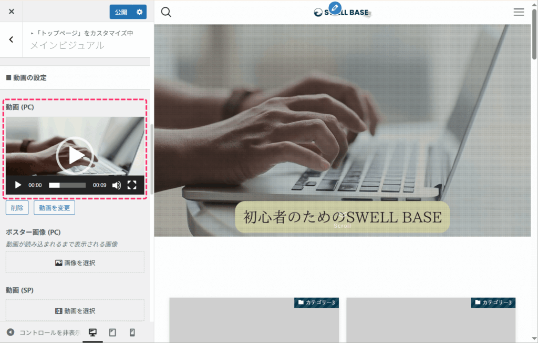The width and height of the screenshot is (538, 343).
Task: Mute the video with the speaker icon
Action: (x=116, y=185)
